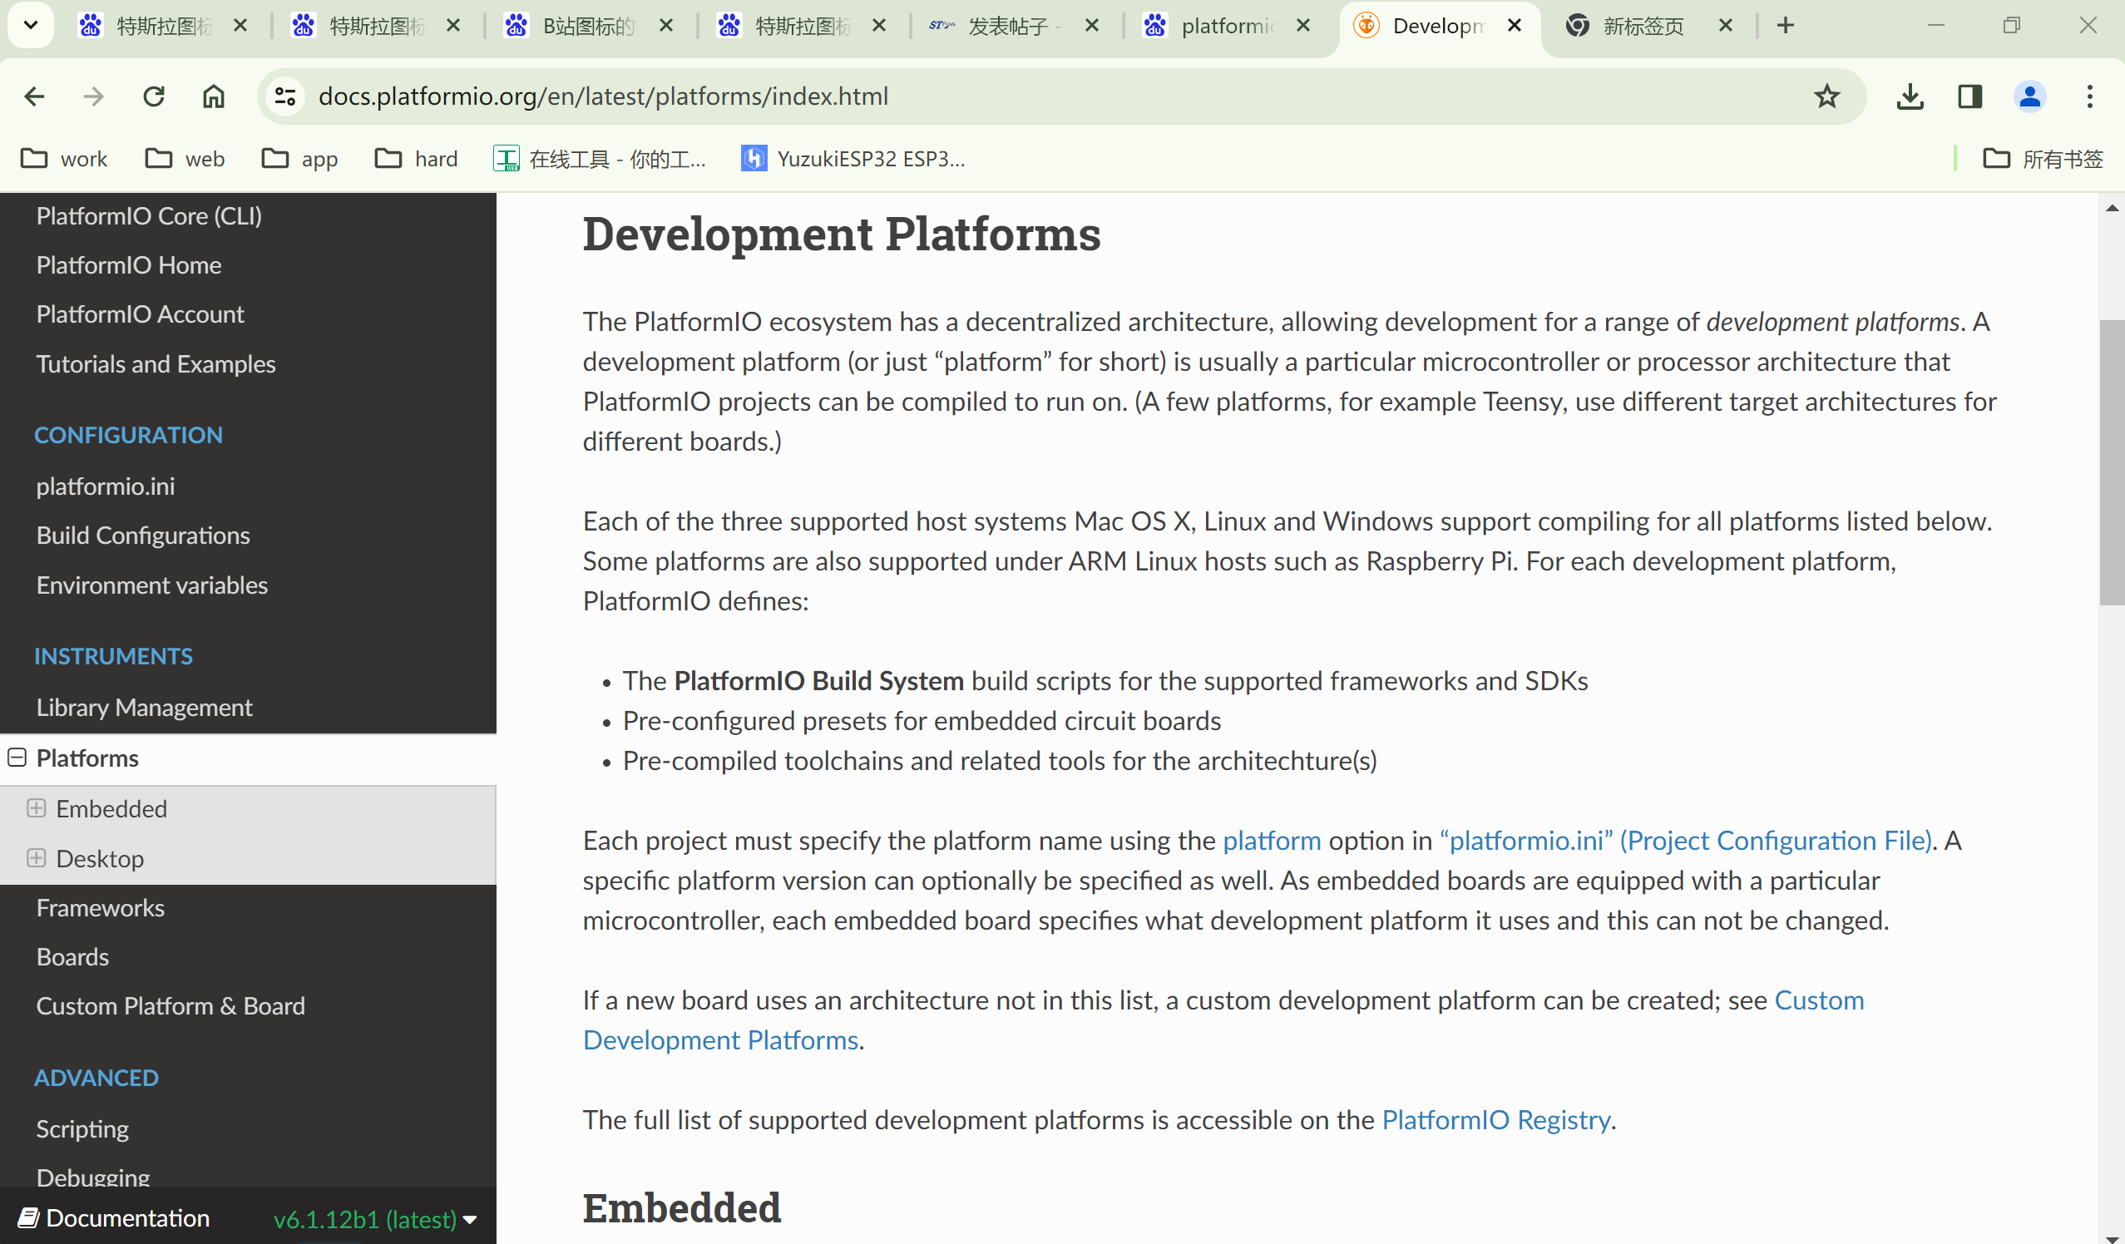2125x1244 pixels.
Task: Open the hard bookmarks folder
Action: point(417,159)
